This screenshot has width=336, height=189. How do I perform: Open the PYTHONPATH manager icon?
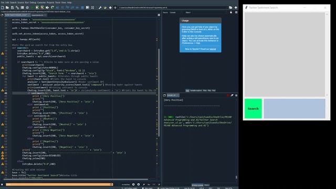tap(105, 7)
